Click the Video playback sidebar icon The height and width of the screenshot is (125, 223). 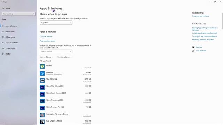(3, 48)
